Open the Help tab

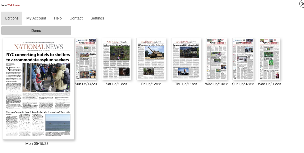[58, 18]
